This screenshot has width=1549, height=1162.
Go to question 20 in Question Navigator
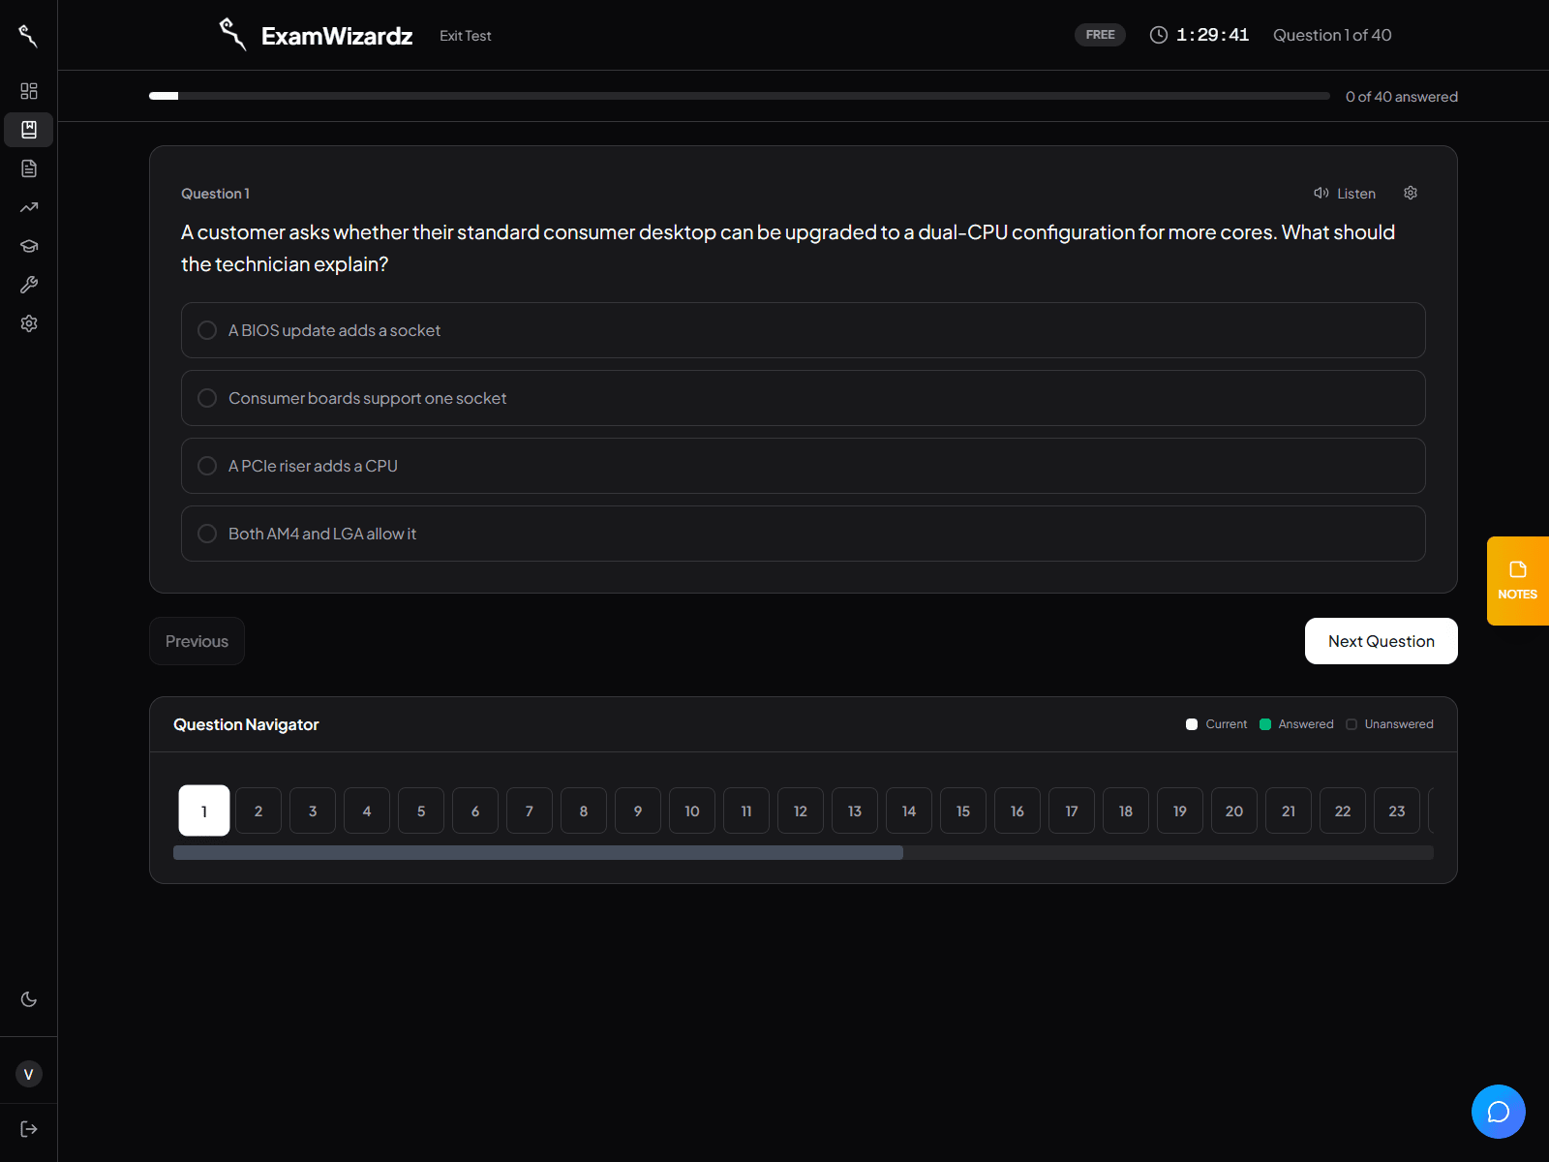click(x=1234, y=810)
